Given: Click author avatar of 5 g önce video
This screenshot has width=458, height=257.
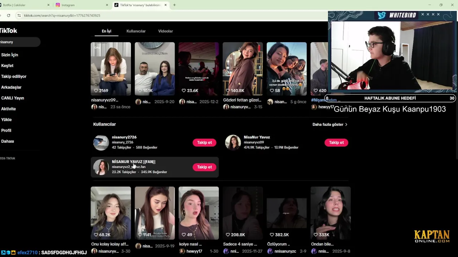Looking at the screenshot, I should (x=270, y=102).
